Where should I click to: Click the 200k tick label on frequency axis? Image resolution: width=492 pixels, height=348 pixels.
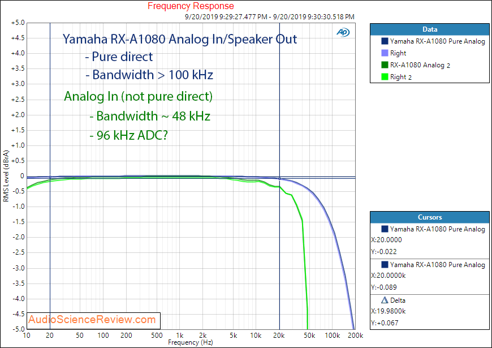tap(356, 336)
